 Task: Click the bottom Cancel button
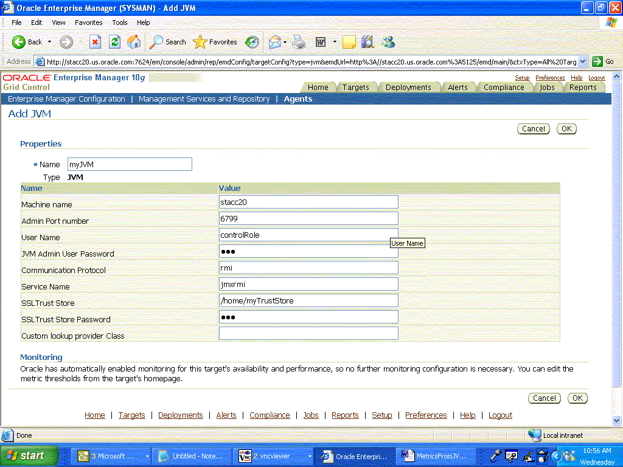545,398
